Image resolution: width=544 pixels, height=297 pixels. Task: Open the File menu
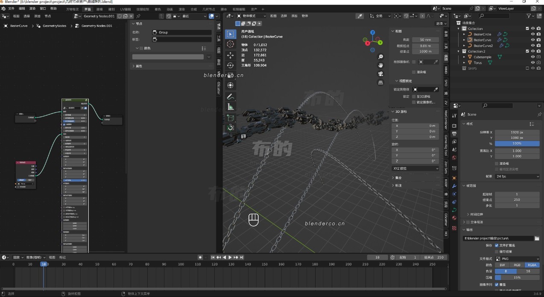(11, 9)
